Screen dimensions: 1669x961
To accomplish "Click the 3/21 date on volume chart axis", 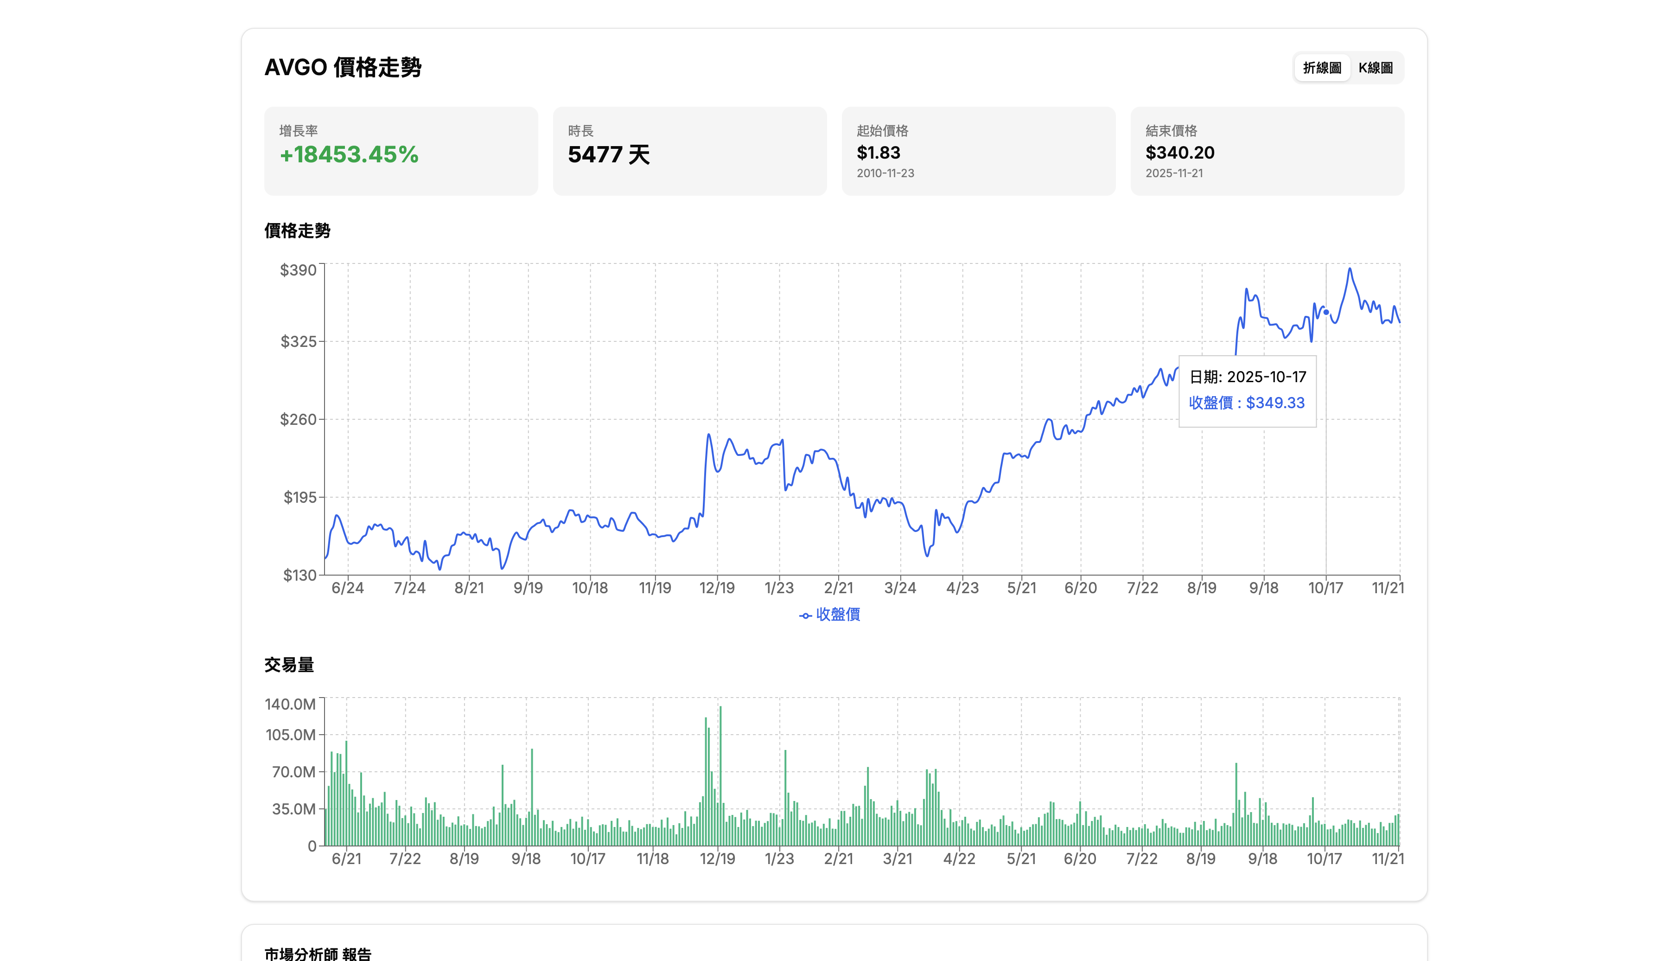I will (898, 858).
